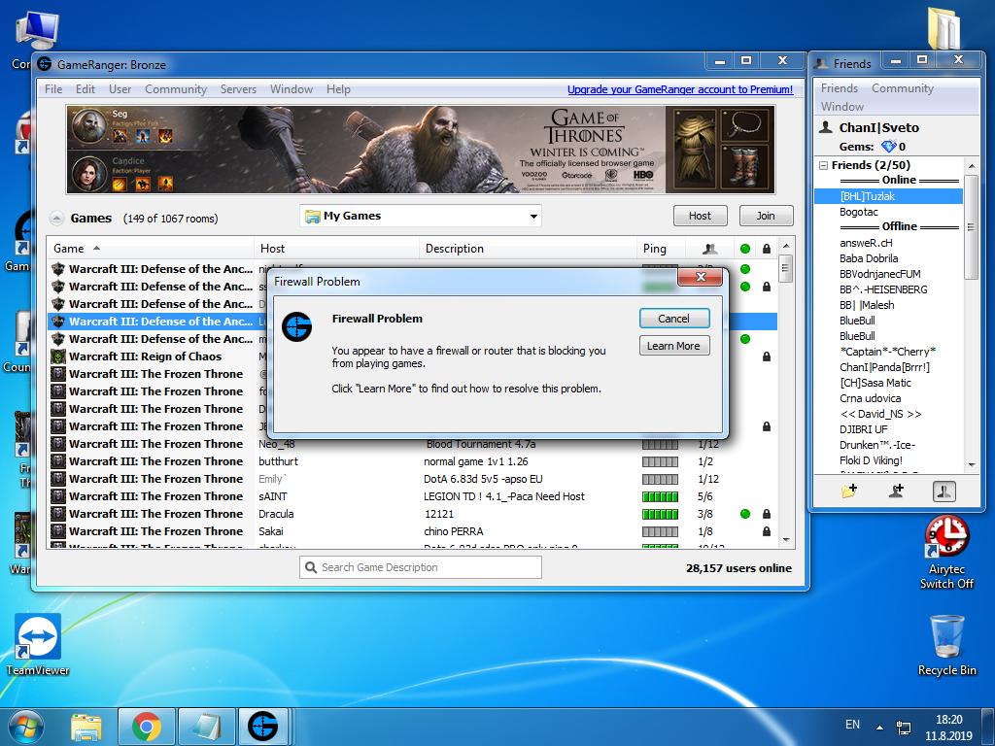Viewport: 995px width, 746px height.
Task: Click the lock icon in Dracula's row
Action: click(767, 514)
